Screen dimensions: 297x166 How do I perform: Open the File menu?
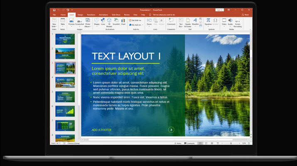[x=54, y=15]
